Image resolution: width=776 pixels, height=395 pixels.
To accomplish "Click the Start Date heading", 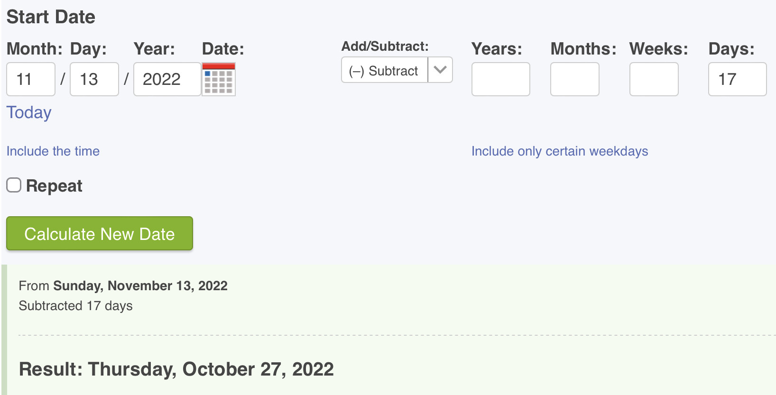I will tap(51, 17).
